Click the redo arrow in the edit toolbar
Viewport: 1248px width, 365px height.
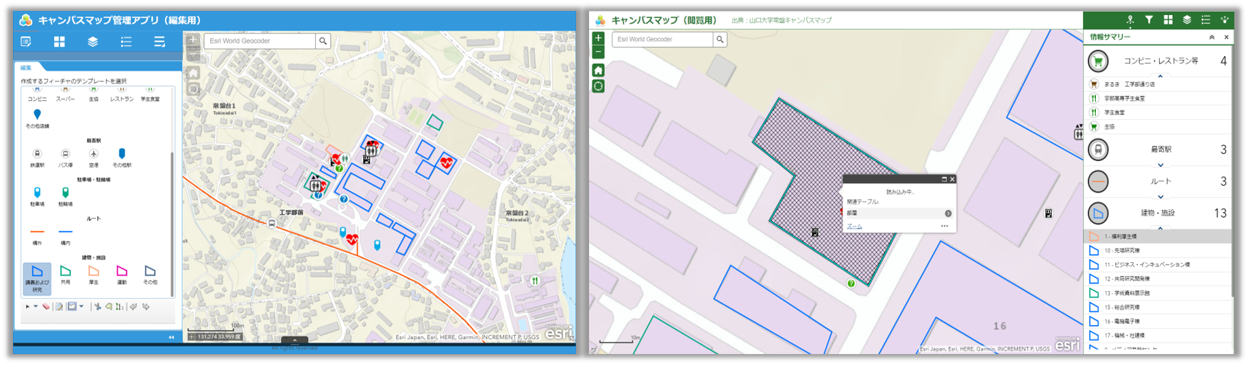pos(146,307)
